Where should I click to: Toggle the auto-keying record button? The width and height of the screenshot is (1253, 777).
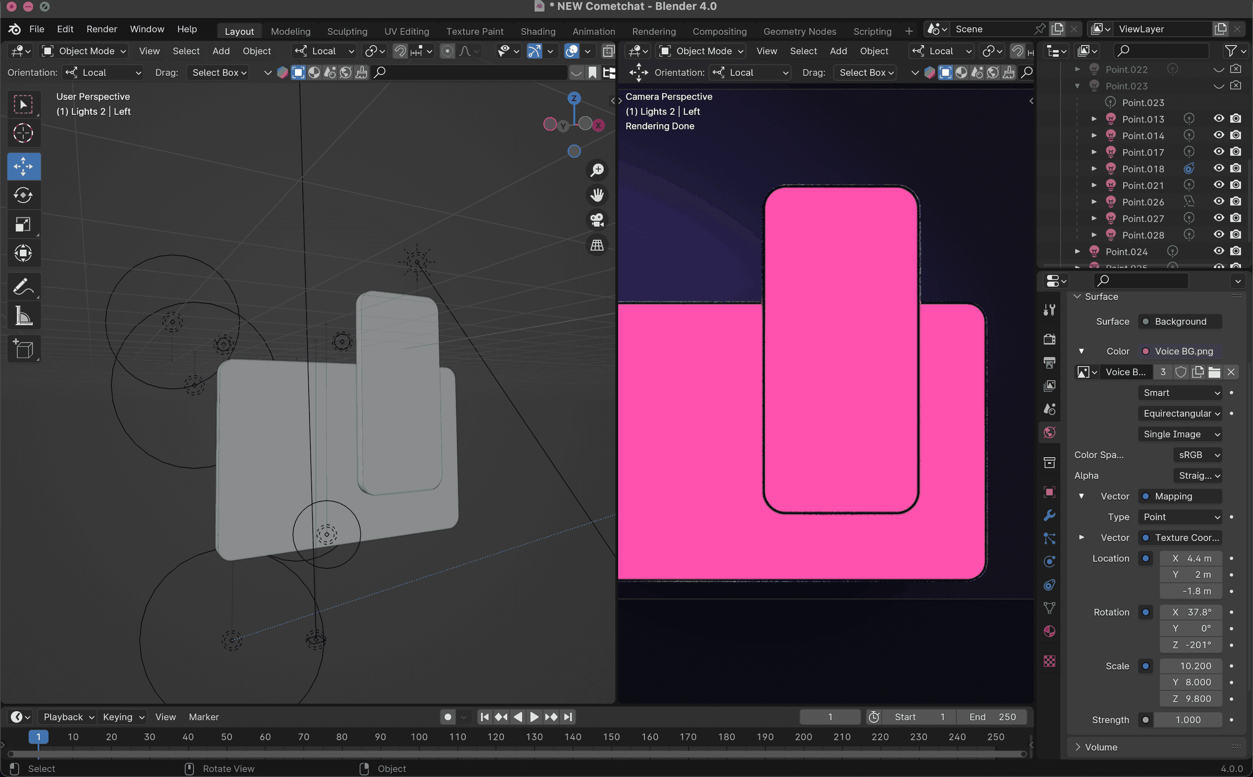(x=447, y=717)
